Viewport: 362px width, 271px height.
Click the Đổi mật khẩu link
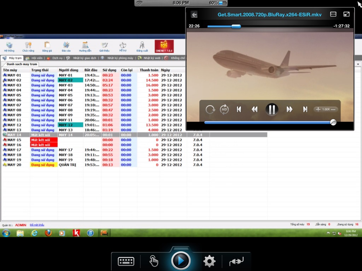click(37, 225)
